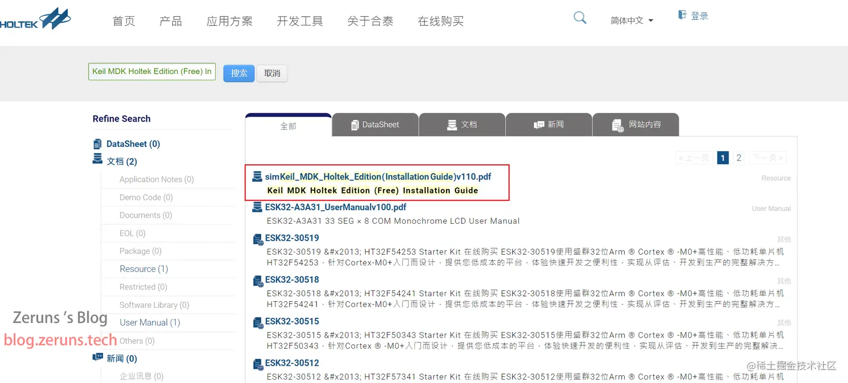The image size is (848, 383).
Task: Click 'ESK32-A3A31 33 SEG × 8 COM' description
Action: tap(393, 221)
